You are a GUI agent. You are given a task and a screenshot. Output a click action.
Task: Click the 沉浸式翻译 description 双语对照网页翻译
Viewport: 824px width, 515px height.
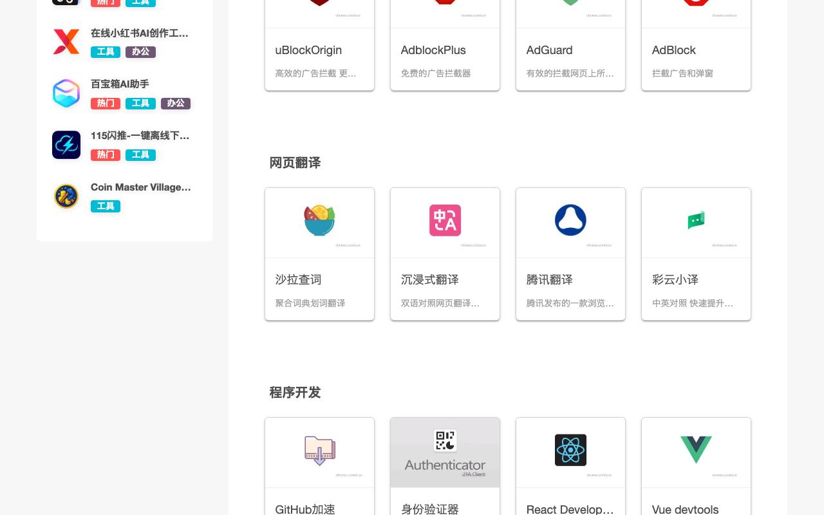(x=440, y=303)
